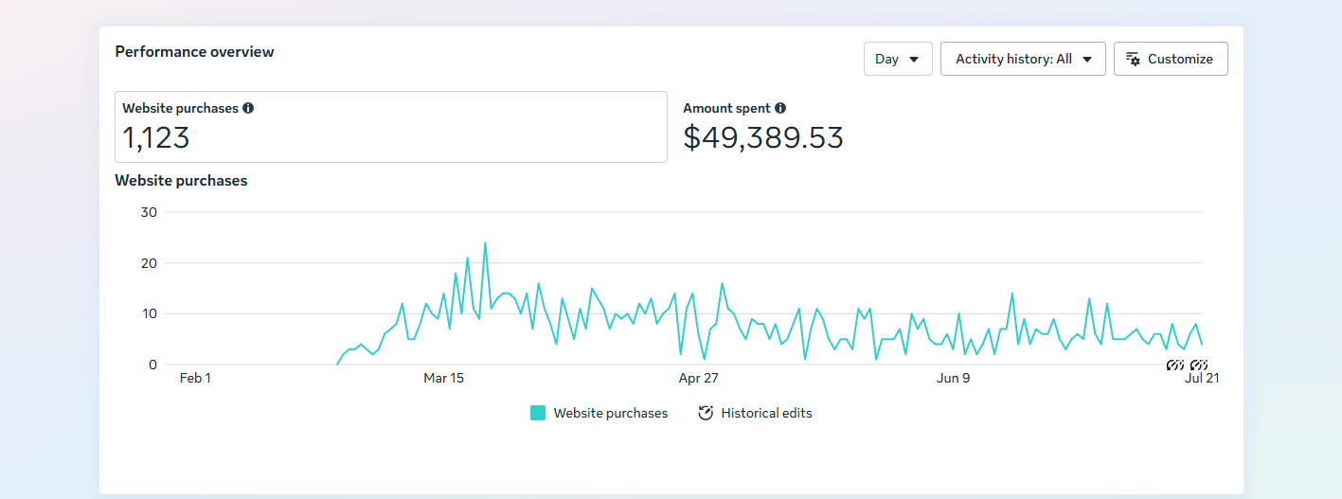Click the left historical edit marker on chart

coord(1175,365)
